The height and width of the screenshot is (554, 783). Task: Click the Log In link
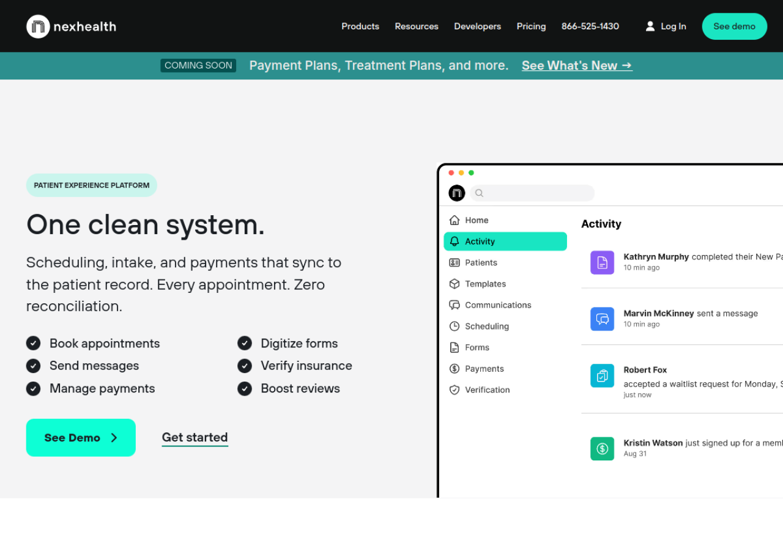click(x=674, y=26)
